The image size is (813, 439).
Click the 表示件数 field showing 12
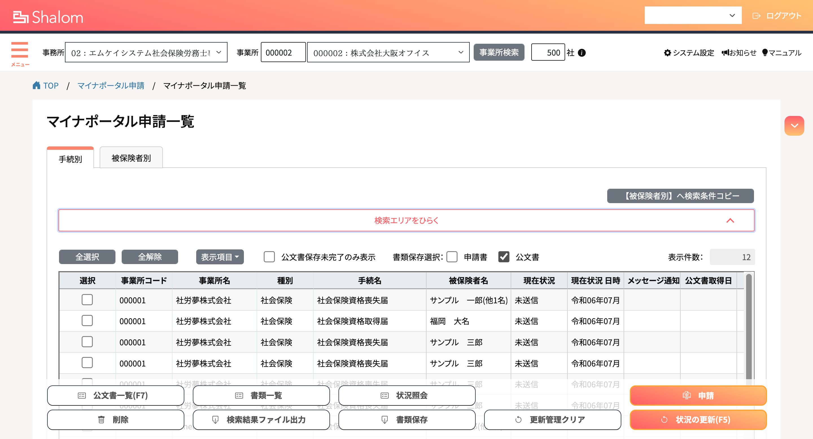click(x=732, y=257)
